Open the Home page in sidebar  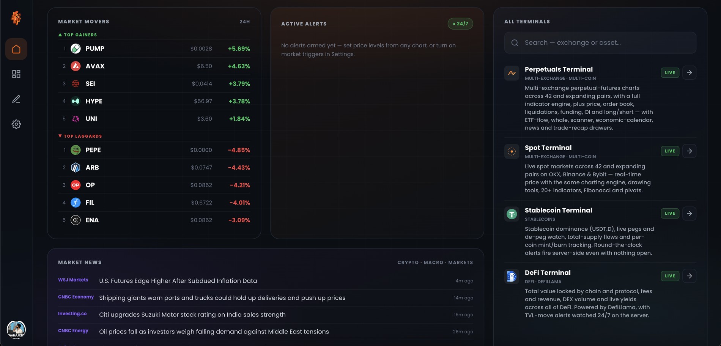coord(16,49)
